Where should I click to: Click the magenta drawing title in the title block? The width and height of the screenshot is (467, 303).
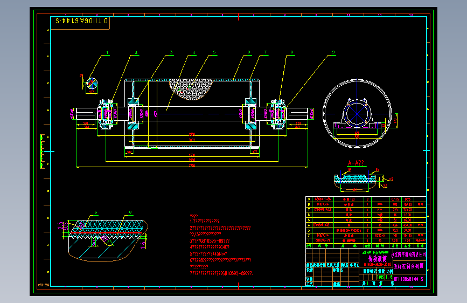(x=378, y=258)
